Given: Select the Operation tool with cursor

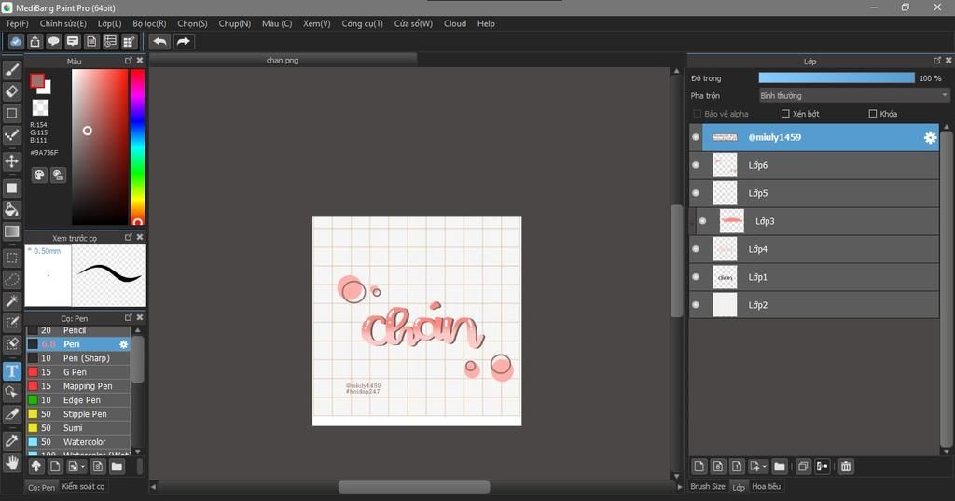Looking at the screenshot, I should pos(11,392).
